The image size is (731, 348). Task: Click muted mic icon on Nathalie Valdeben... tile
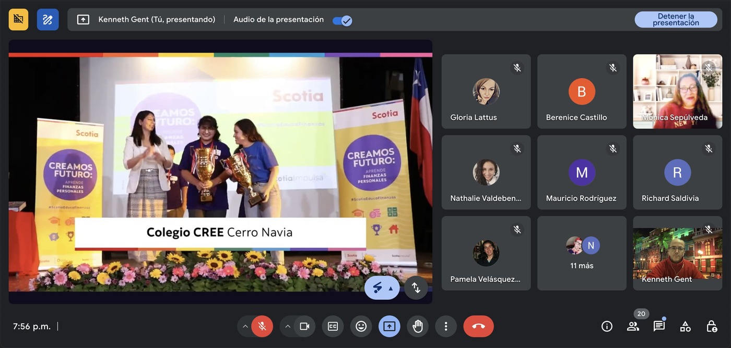tap(517, 148)
